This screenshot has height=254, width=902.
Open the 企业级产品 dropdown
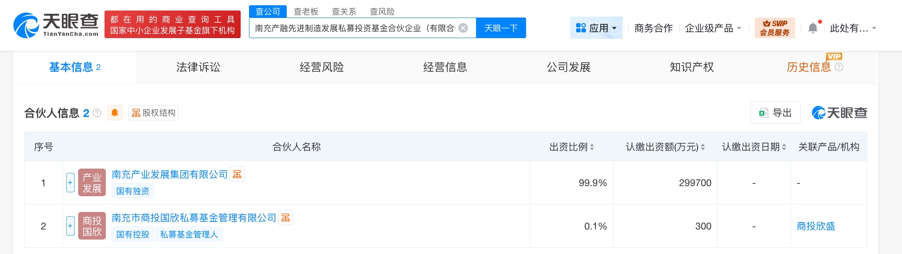713,28
